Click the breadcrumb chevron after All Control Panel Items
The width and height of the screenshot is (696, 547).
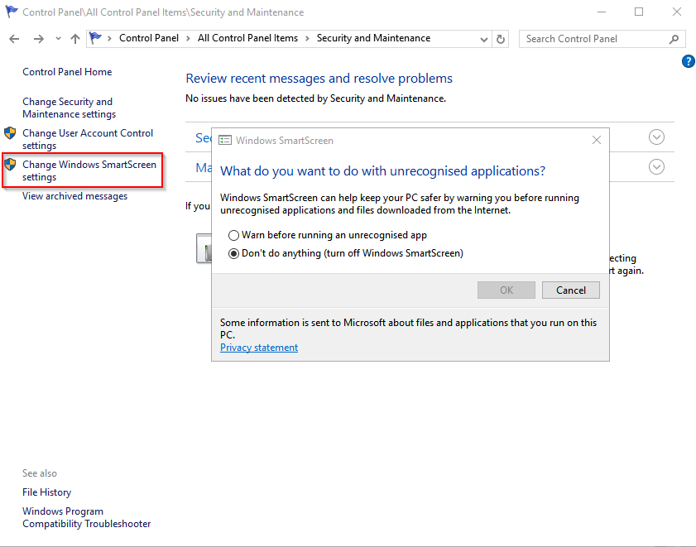(307, 39)
